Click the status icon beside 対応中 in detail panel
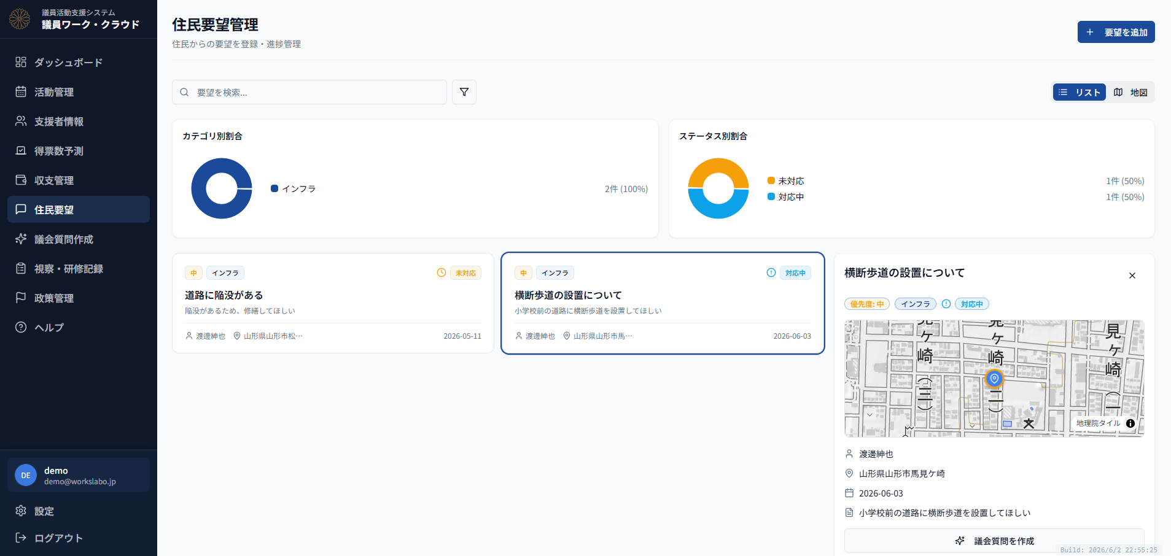 tap(946, 304)
